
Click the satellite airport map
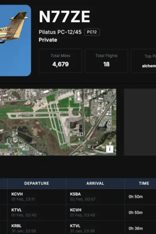(x=58, y=122)
